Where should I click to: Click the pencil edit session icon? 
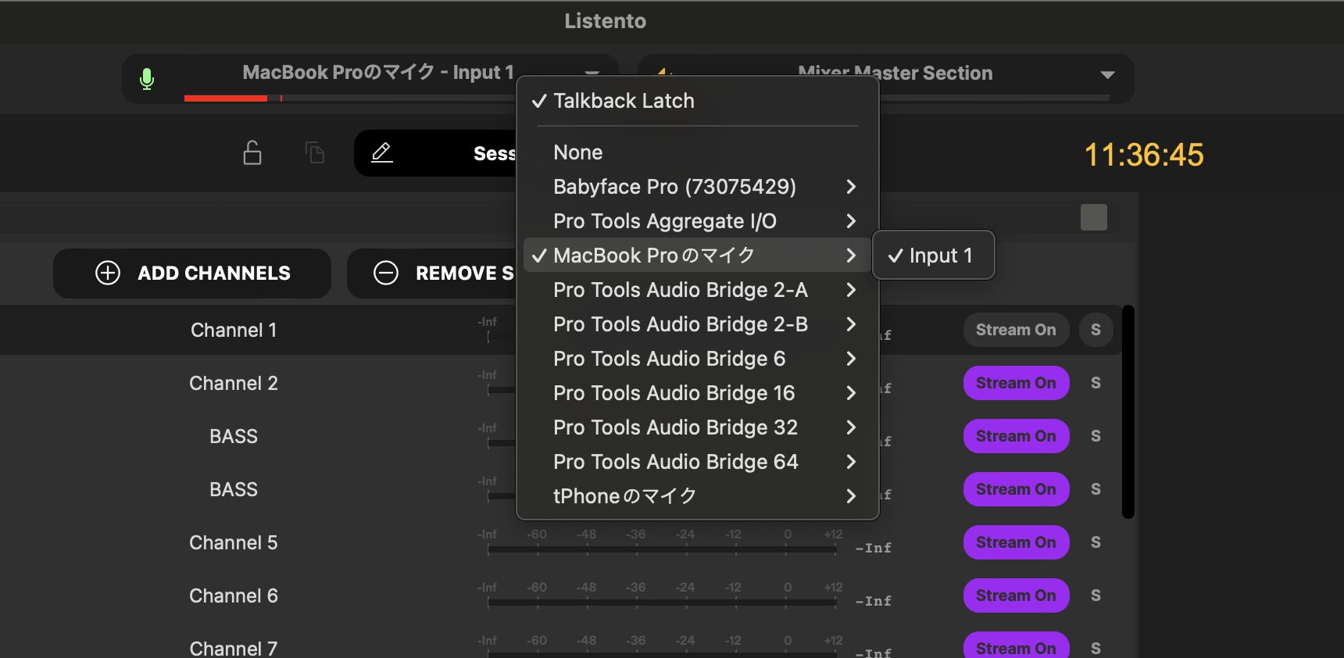pos(381,152)
